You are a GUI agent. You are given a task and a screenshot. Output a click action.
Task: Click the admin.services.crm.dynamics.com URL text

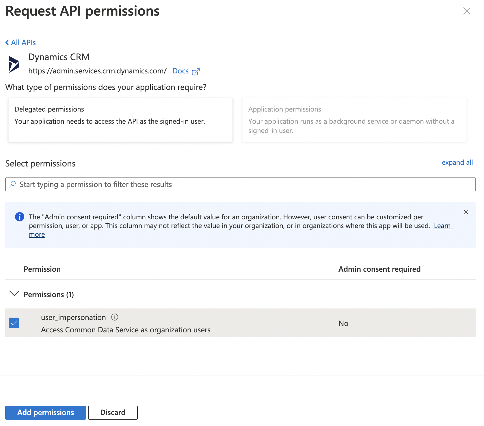97,71
